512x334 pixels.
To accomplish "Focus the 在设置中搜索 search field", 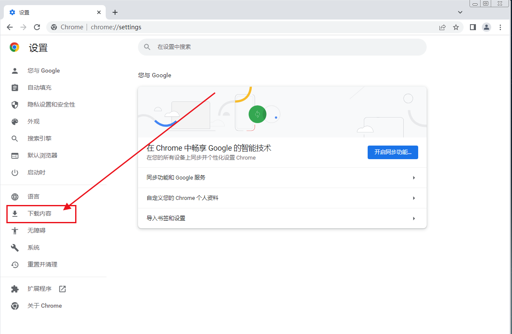I will (282, 47).
